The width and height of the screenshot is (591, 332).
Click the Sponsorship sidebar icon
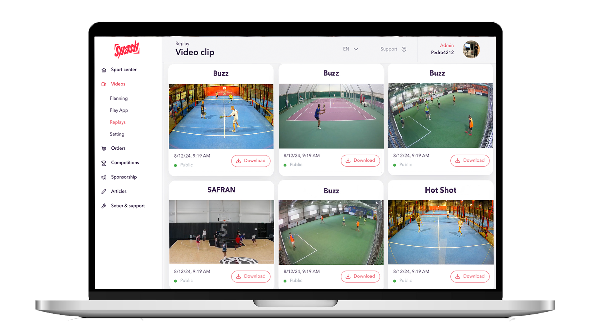pyautogui.click(x=104, y=176)
